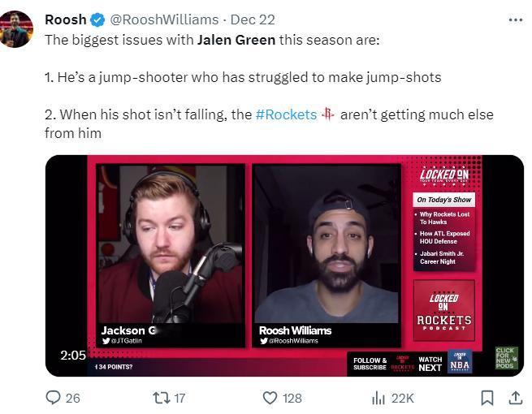Click the share upload icon
Image resolution: width=532 pixels, height=414 pixels.
pyautogui.click(x=516, y=398)
